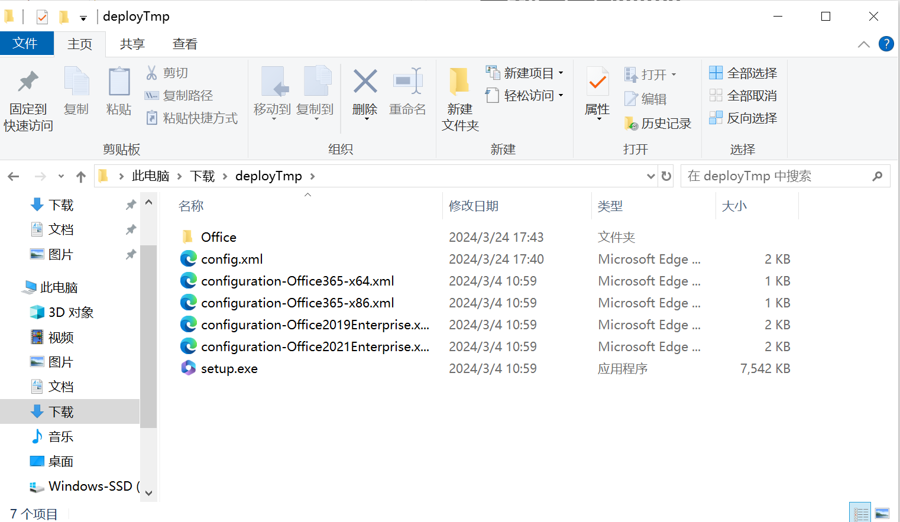Switch to Details view icon in status bar

[x=860, y=513]
